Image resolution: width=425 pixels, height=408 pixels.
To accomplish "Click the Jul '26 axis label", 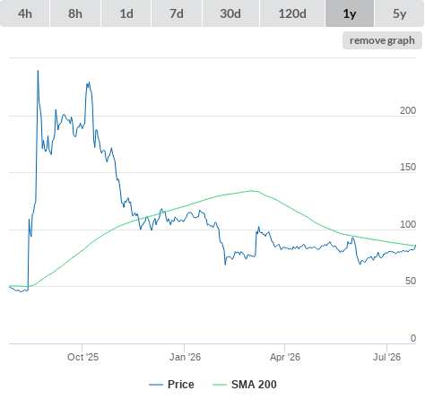I will [x=386, y=357].
